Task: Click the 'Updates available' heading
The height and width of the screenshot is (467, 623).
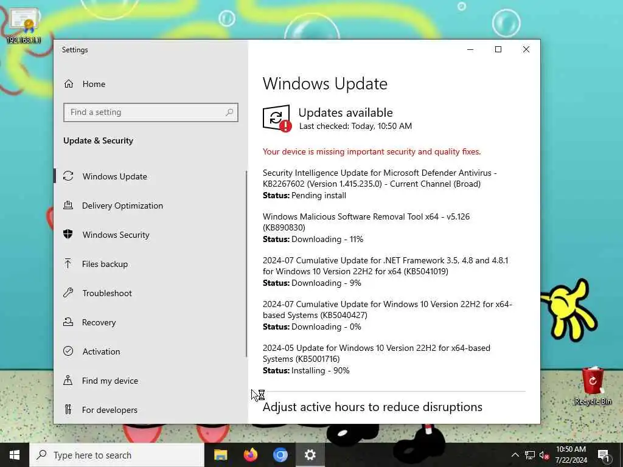Action: pyautogui.click(x=346, y=112)
